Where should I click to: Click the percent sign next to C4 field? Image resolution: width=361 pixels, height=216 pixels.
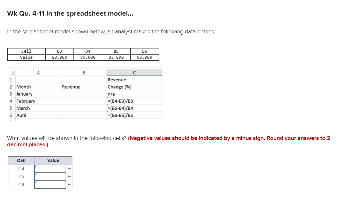69,168
